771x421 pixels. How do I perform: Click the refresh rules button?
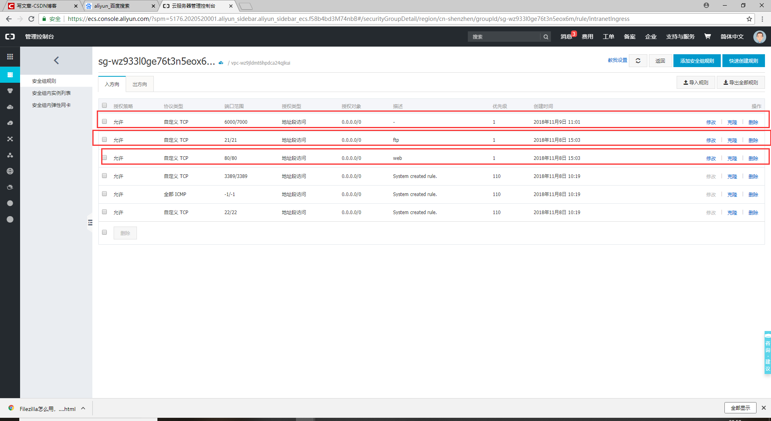638,61
